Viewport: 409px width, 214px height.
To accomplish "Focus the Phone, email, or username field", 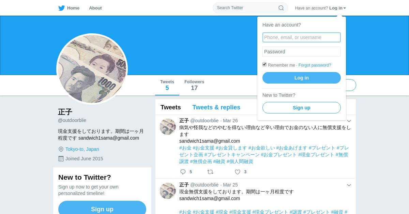I will (x=302, y=37).
